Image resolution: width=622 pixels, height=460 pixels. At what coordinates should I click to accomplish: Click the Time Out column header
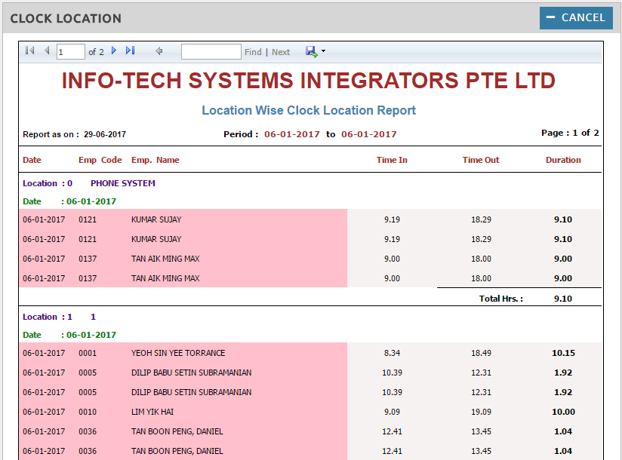(481, 160)
